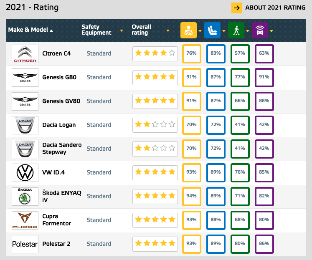Click Citroen C4 76% adult occupant score
Image resolution: width=312 pixels, height=260 pixels.
point(192,53)
